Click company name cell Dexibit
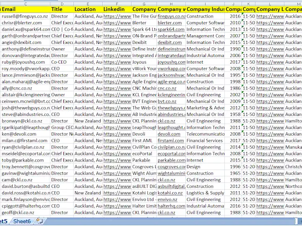This screenshot has width=302, height=226. click(144, 42)
